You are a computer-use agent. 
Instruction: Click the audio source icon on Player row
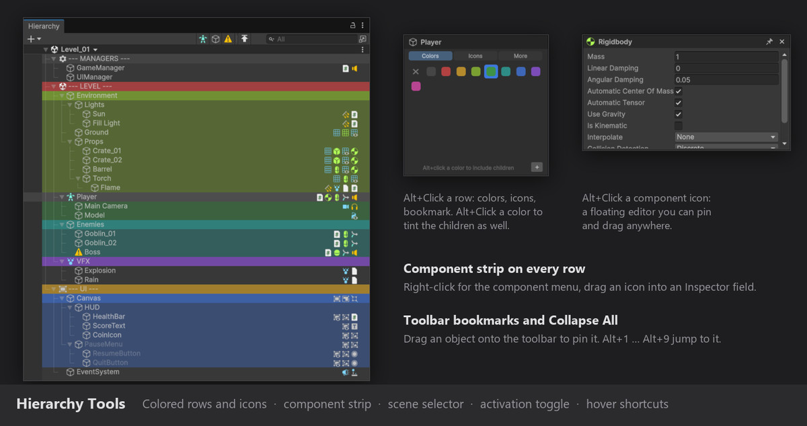354,197
